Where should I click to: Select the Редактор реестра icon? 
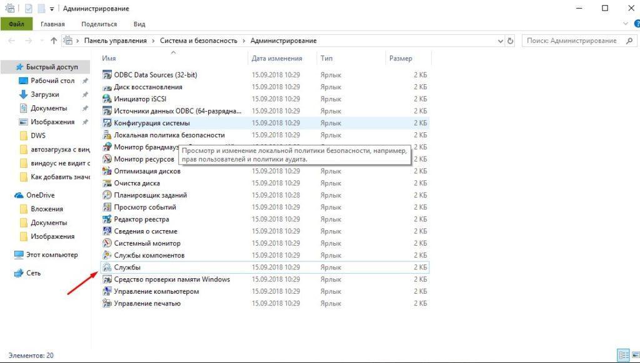(x=107, y=219)
